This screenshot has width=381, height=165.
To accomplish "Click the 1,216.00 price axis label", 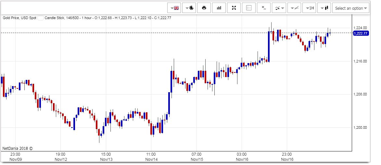I will 361,61.
